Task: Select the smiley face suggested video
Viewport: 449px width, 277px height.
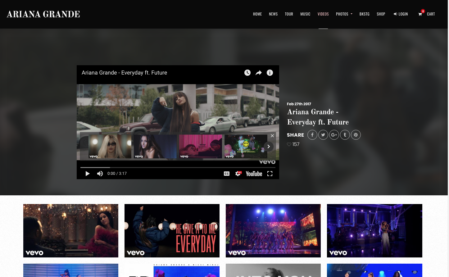Action: pyautogui.click(x=246, y=146)
